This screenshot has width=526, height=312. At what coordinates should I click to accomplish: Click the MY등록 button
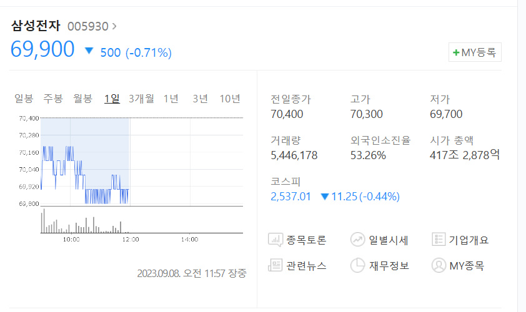pyautogui.click(x=475, y=52)
